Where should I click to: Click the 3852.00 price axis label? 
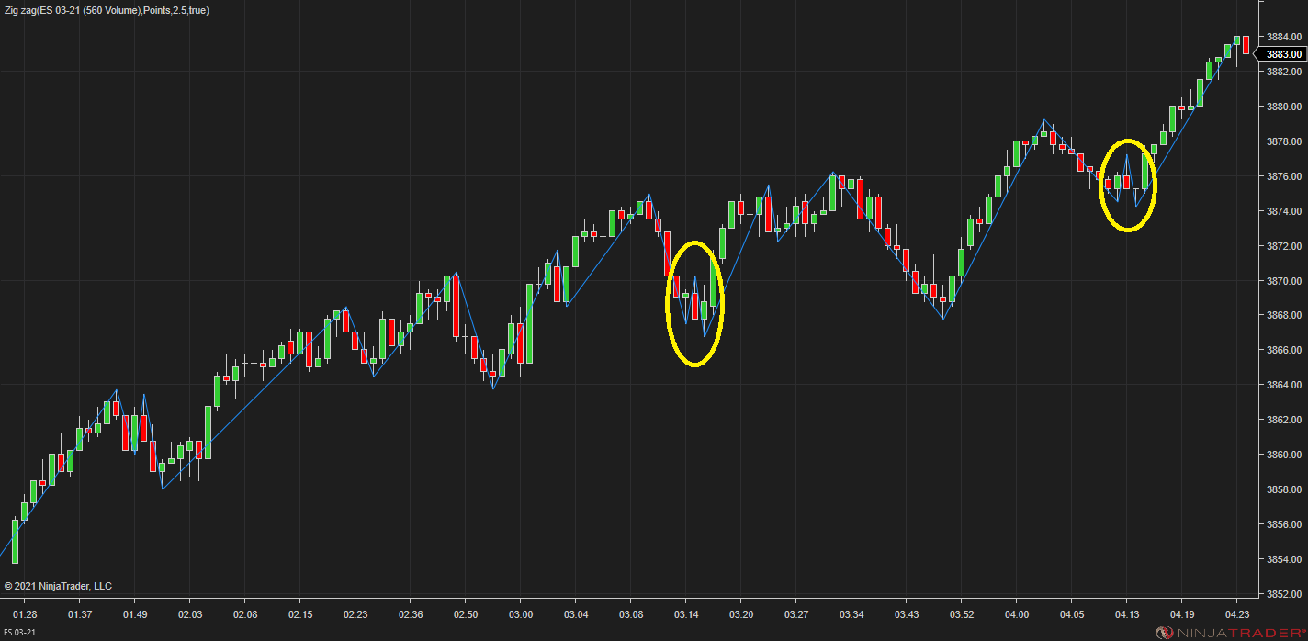point(1284,594)
